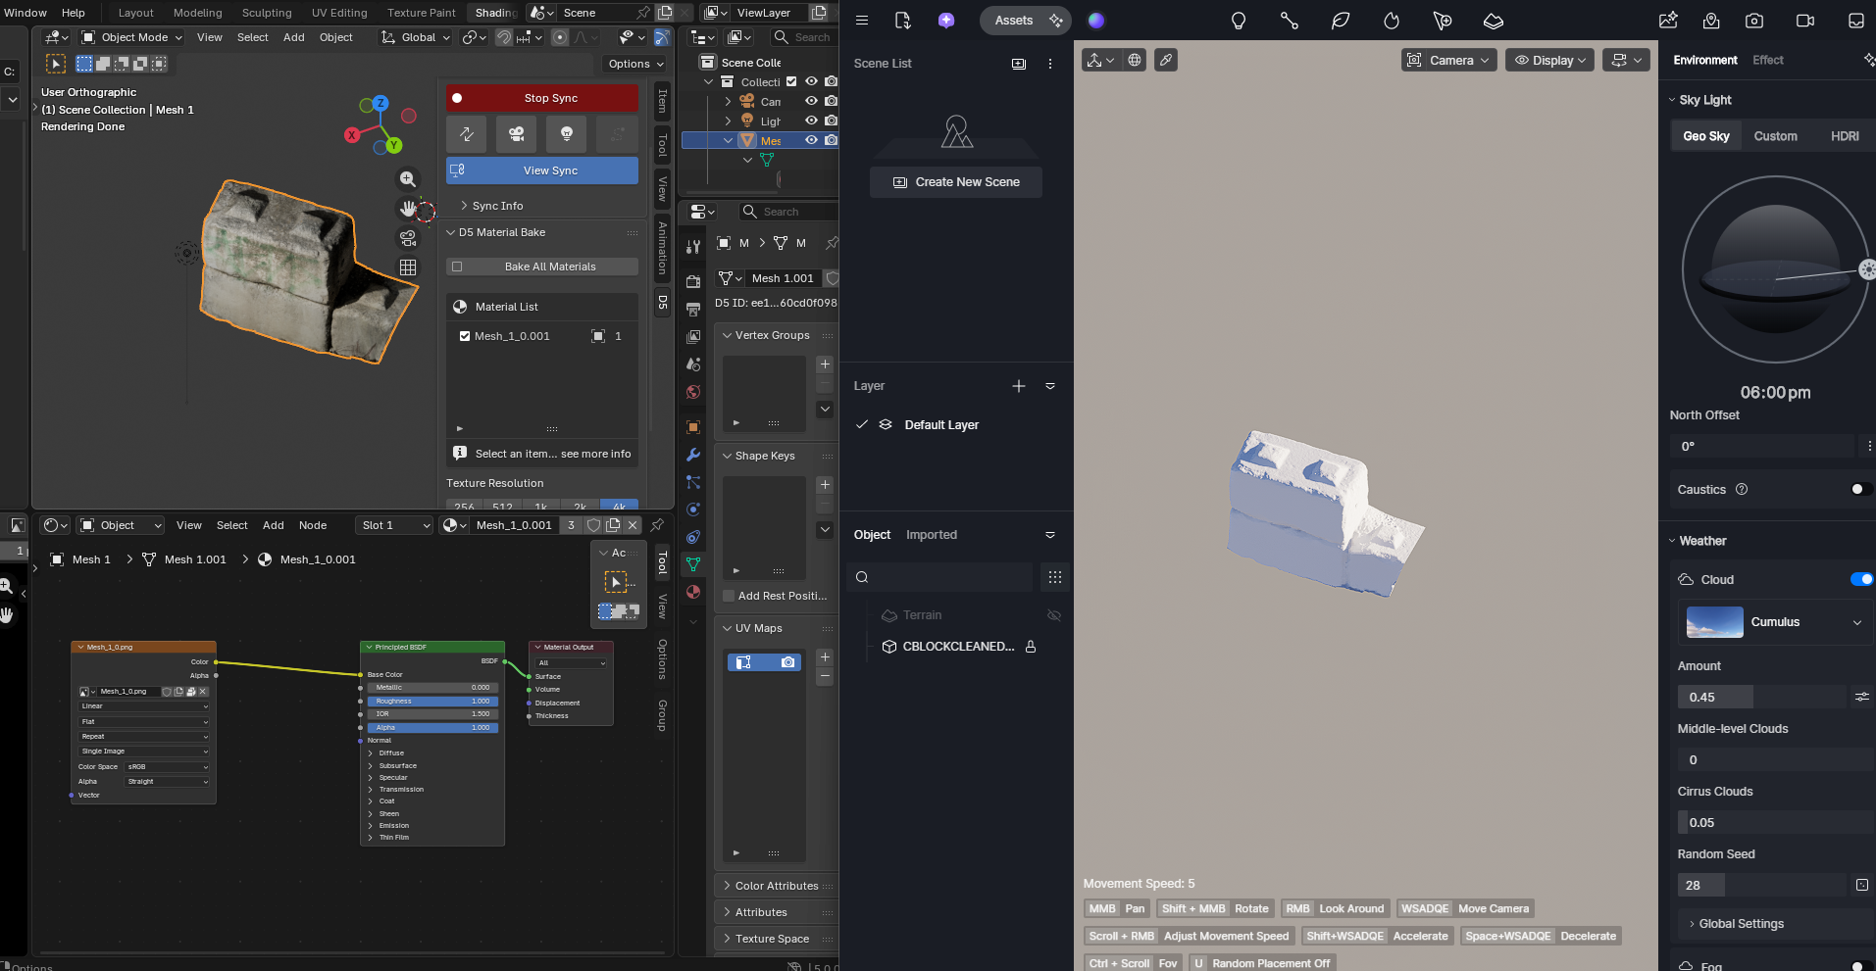The image size is (1876, 971).
Task: Uncheck the Mesh_1_0.001 material checkbox
Action: [x=465, y=336]
